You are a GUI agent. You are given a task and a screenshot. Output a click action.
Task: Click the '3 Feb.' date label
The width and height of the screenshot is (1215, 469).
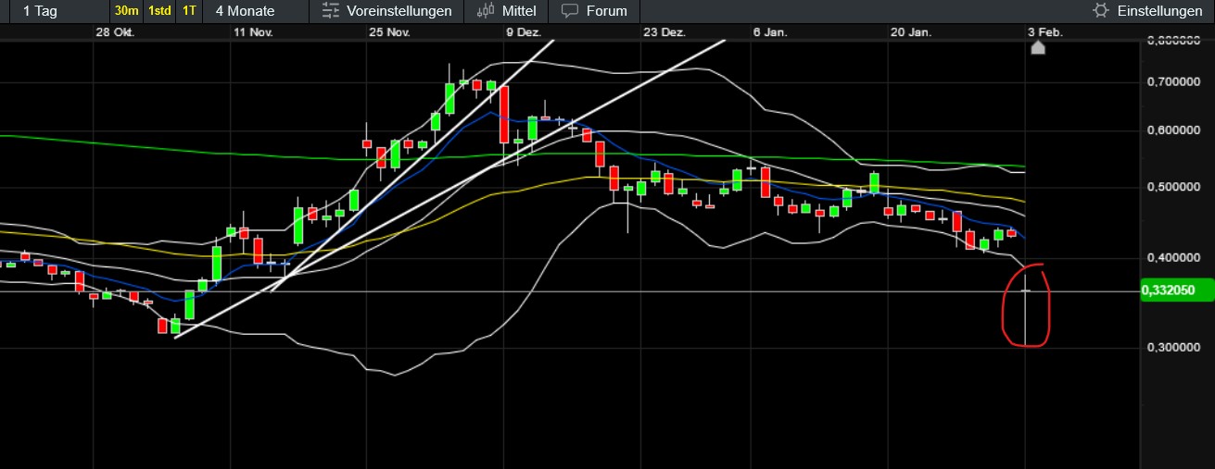click(x=1045, y=31)
